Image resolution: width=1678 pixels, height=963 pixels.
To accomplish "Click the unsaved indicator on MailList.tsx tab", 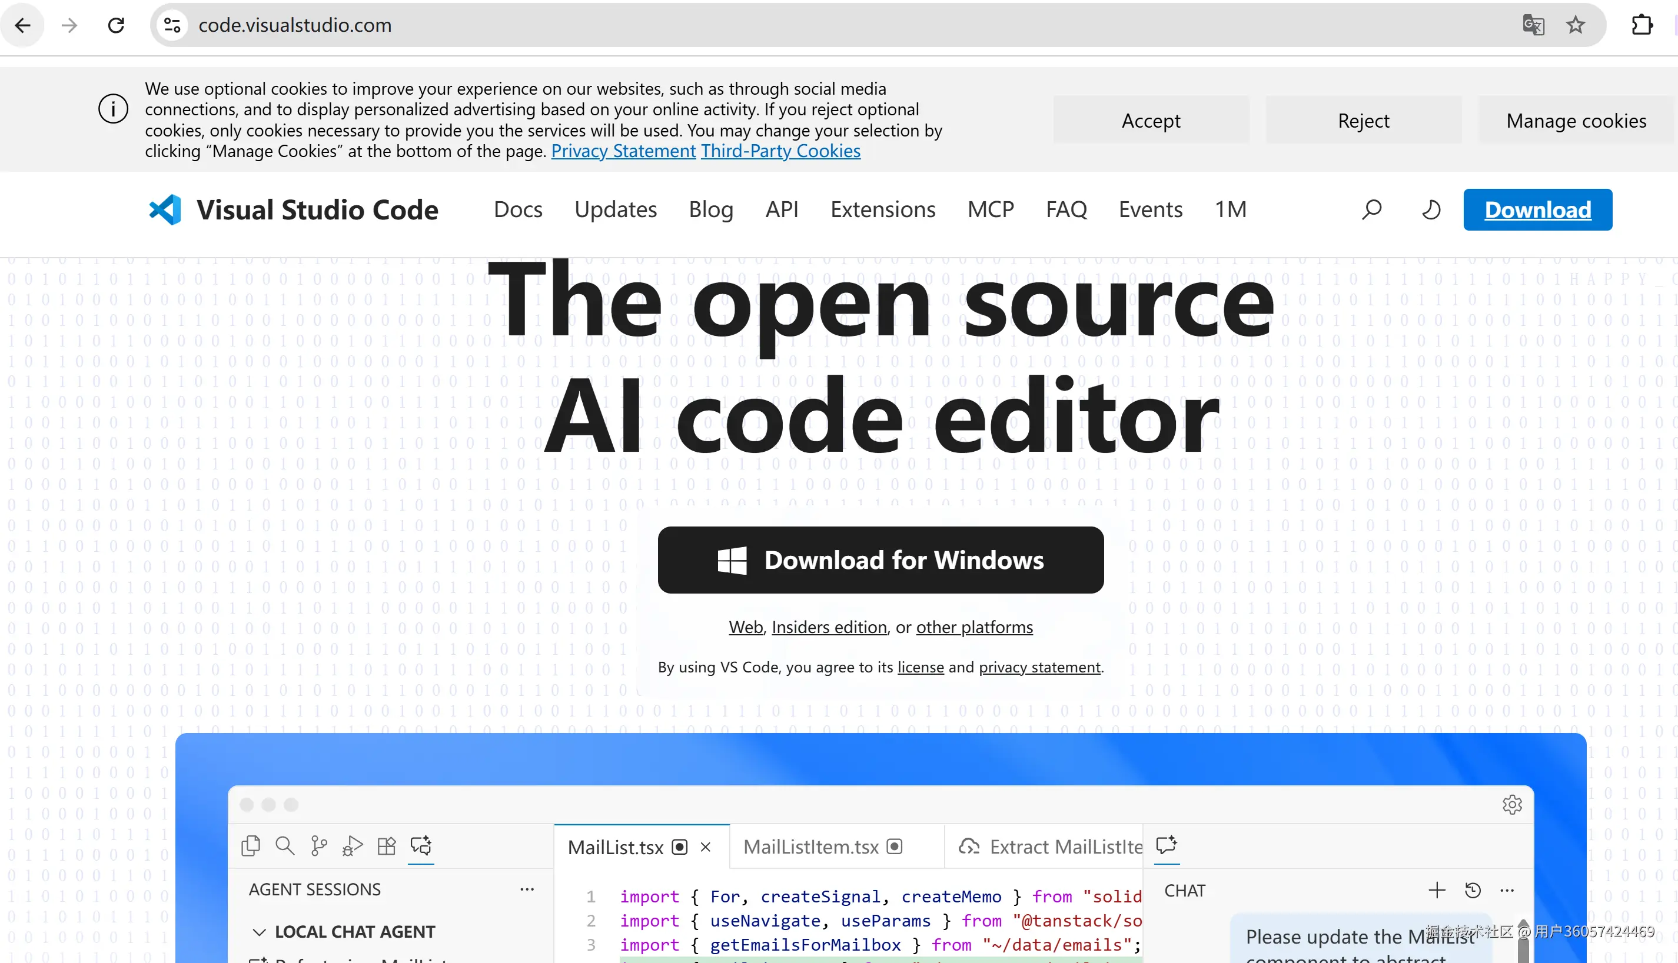I will pyautogui.click(x=680, y=847).
